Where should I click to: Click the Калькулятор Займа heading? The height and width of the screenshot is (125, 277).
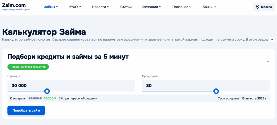click(x=44, y=32)
